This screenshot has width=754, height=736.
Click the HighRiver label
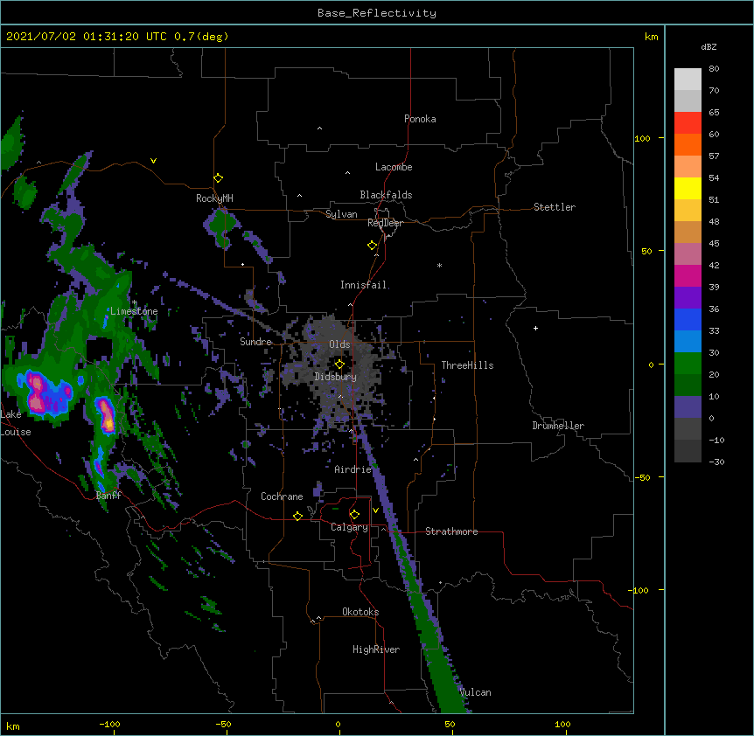[376, 649]
